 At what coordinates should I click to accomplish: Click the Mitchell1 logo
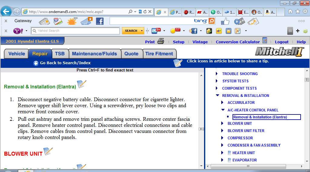point(279,52)
